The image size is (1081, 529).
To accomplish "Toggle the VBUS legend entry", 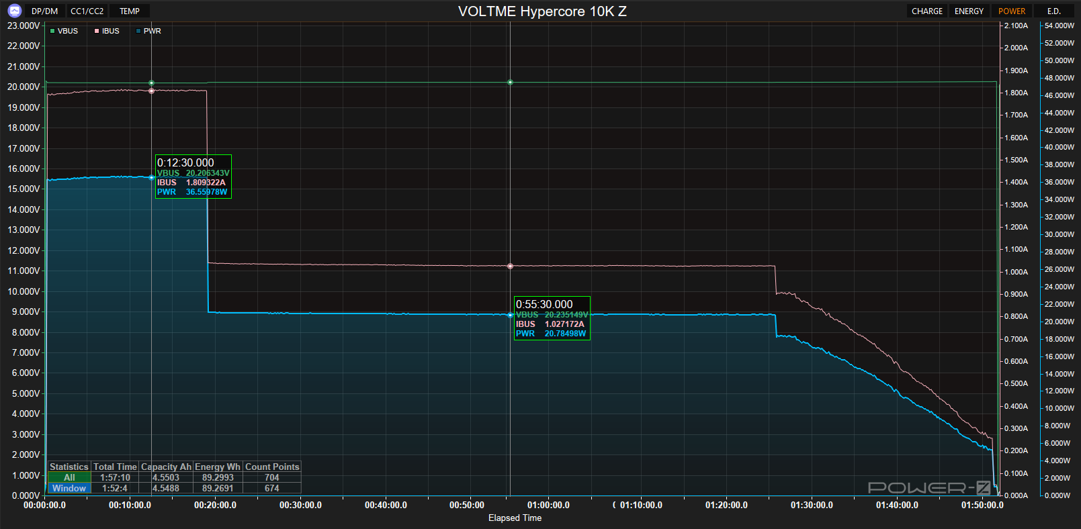I will coord(64,31).
